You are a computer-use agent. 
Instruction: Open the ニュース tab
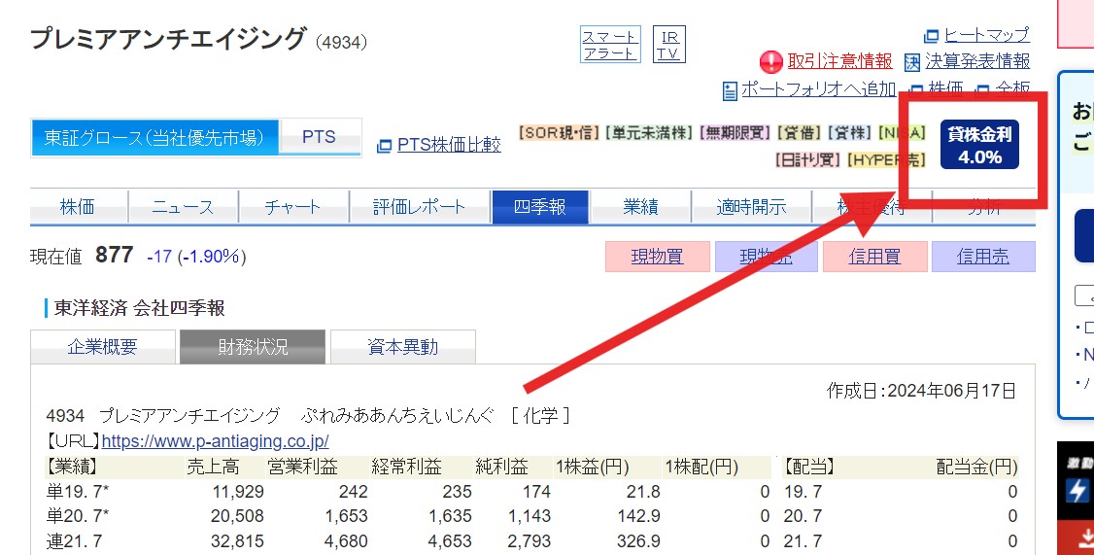tap(183, 207)
